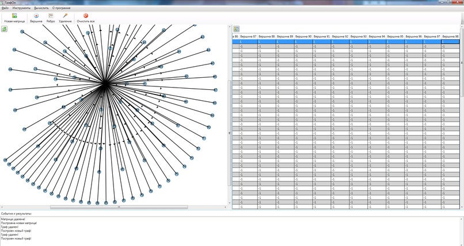
Task: Click column header Вершина 91
Action: pos(322,36)
